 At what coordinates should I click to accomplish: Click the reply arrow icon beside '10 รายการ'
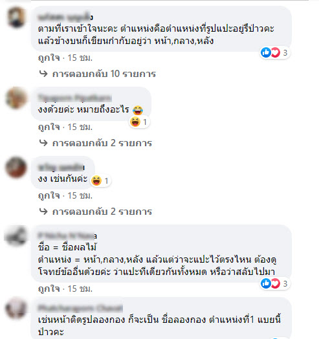coord(43,74)
